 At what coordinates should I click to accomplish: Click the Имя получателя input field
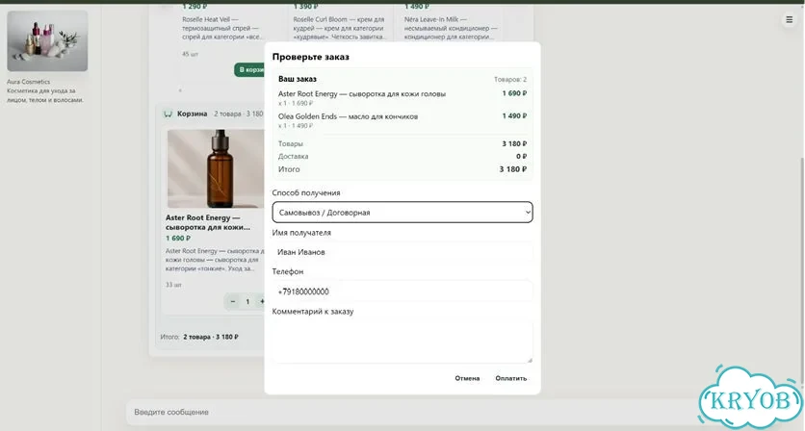click(402, 252)
